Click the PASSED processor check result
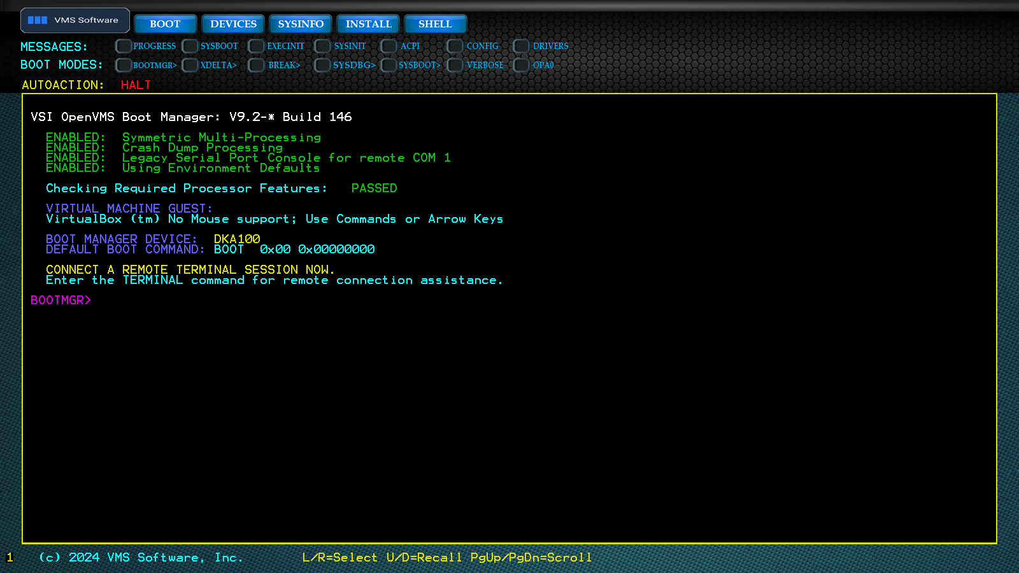The height and width of the screenshot is (573, 1019). point(374,188)
